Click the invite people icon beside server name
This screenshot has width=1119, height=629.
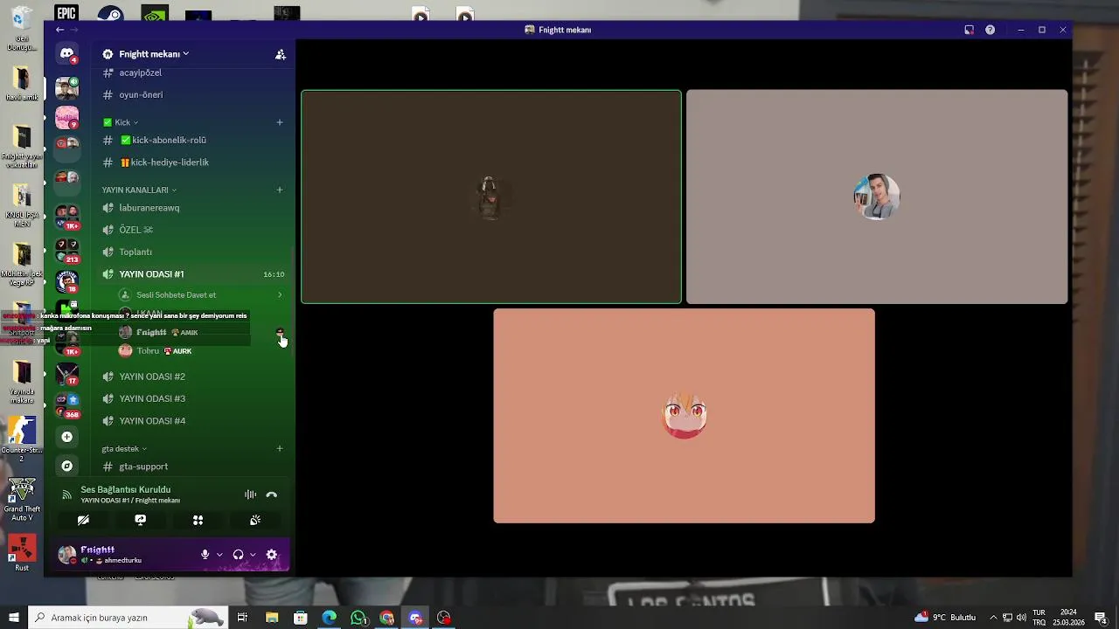coord(280,54)
